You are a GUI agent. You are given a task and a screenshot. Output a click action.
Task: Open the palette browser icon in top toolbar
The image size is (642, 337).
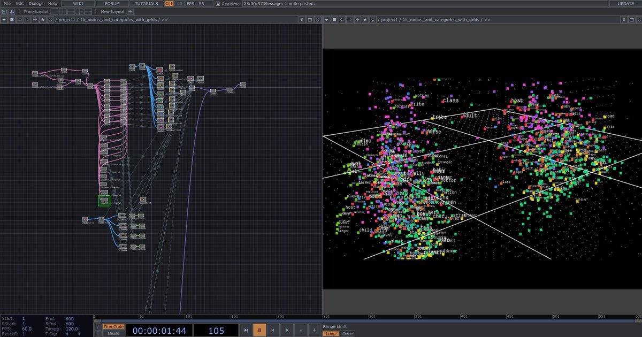point(4,12)
